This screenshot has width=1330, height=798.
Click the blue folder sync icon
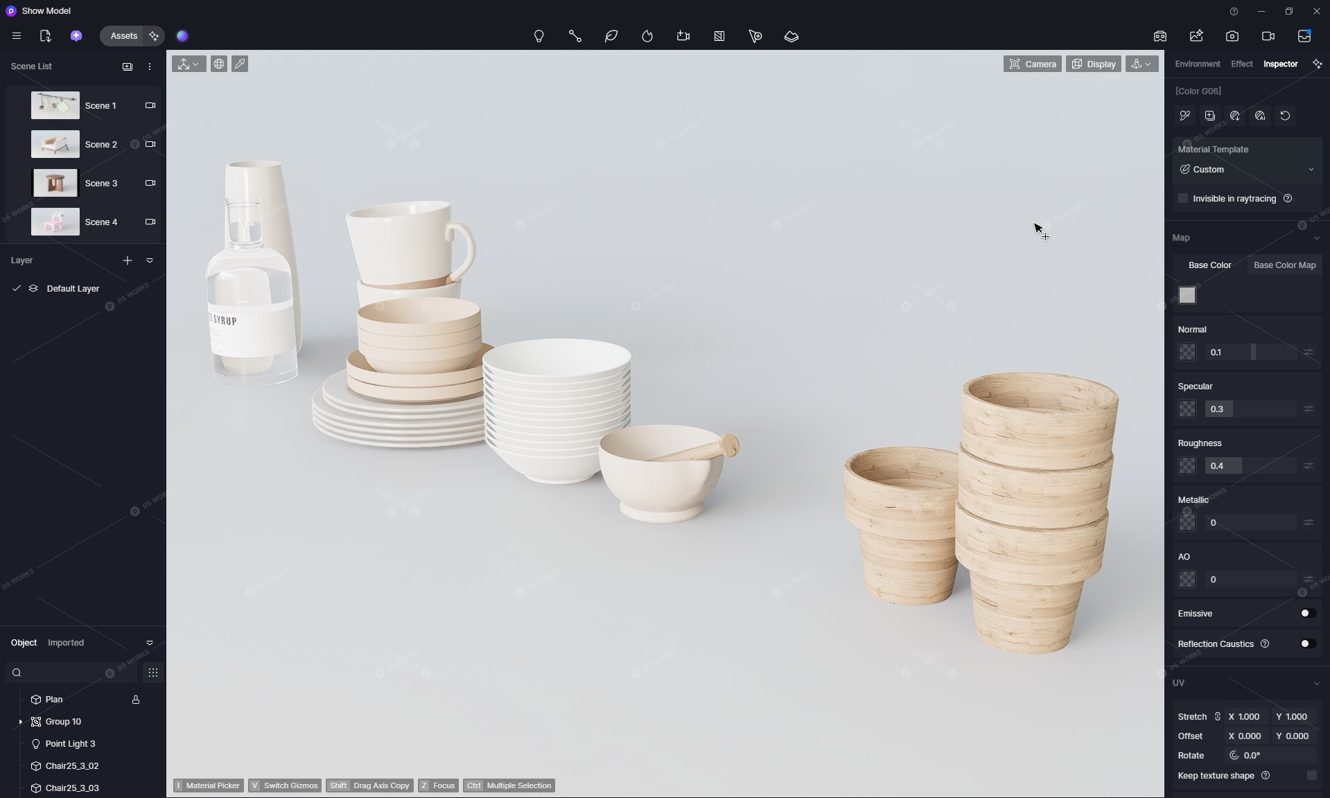click(x=1304, y=36)
